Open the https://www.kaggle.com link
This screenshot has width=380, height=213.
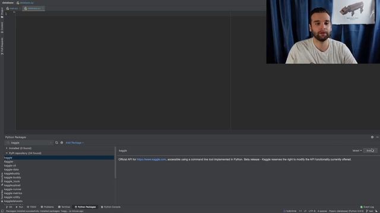151,159
